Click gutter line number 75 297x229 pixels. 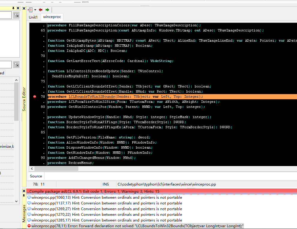[43, 81]
